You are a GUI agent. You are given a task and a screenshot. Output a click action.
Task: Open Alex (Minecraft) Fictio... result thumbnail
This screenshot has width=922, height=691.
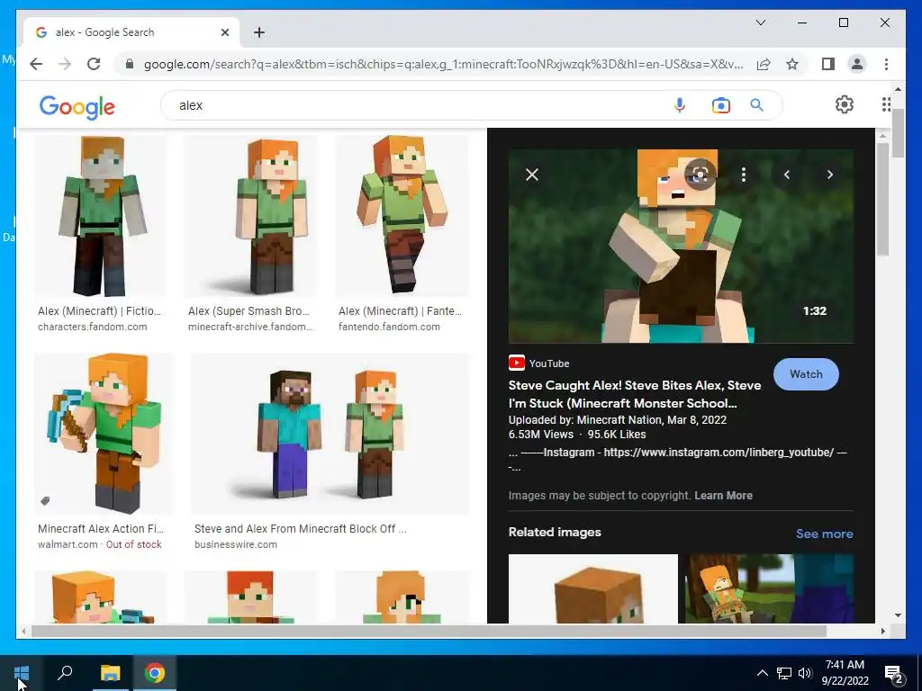click(x=100, y=216)
